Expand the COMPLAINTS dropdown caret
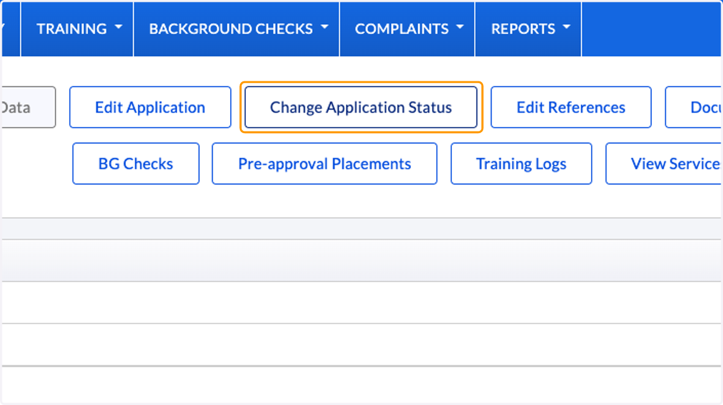 point(460,28)
